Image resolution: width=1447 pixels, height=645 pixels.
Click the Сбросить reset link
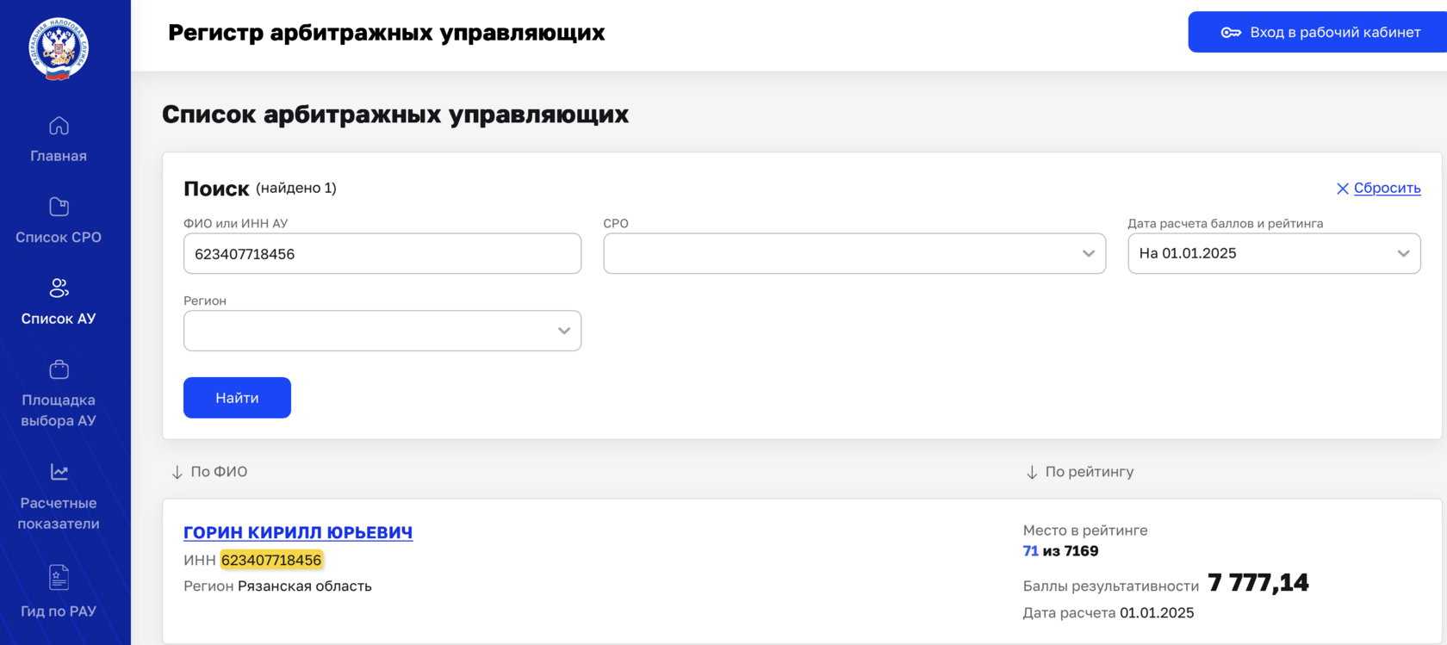(1387, 189)
